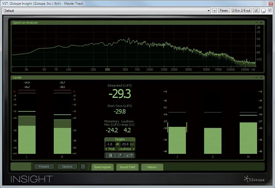Pin the plugin window on top
The image size is (275, 188).
264,3
